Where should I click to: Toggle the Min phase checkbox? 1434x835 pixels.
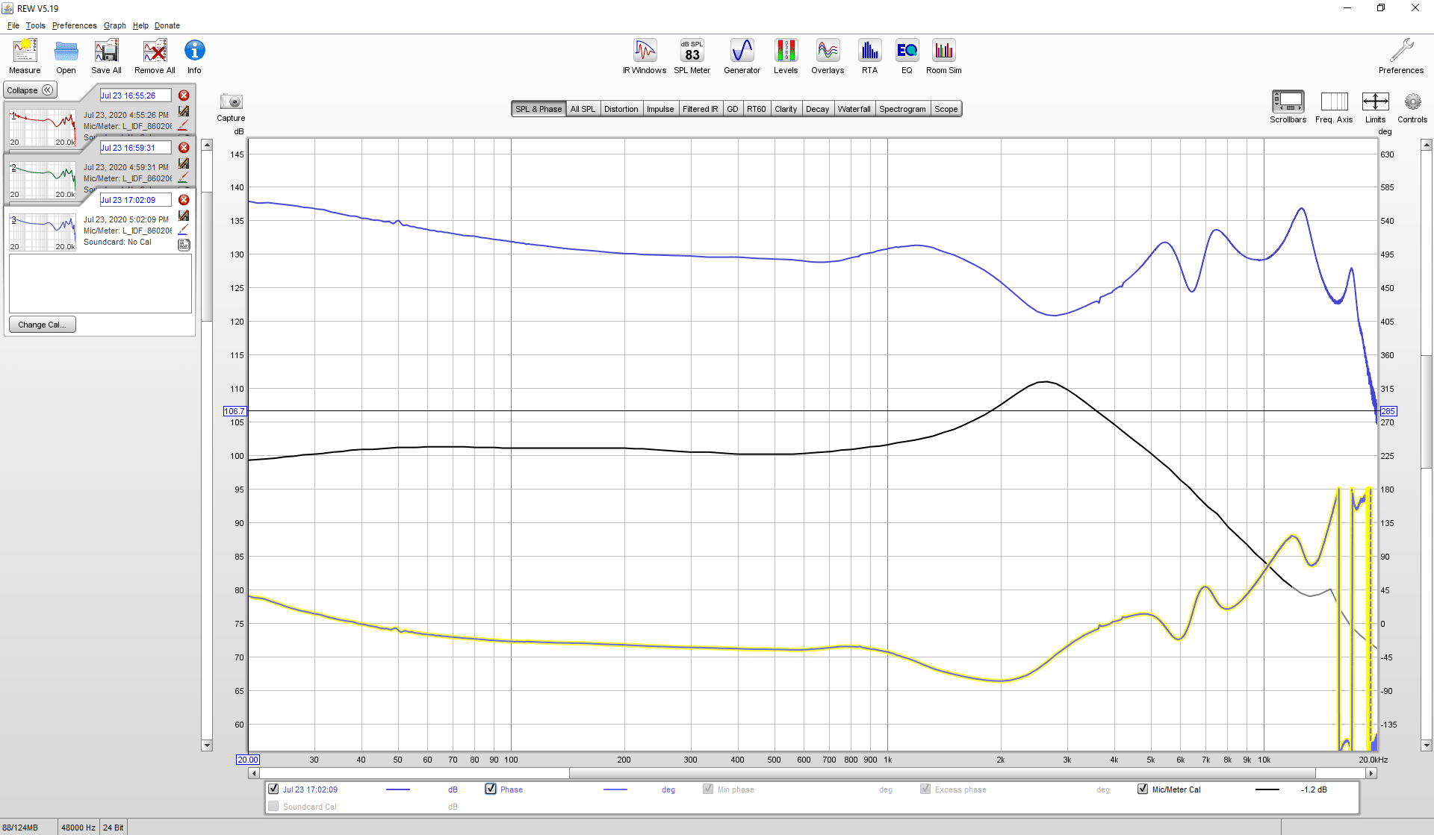[x=708, y=789]
